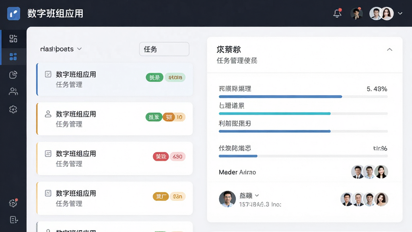Click the 任务 search field
The width and height of the screenshot is (412, 232).
point(164,49)
